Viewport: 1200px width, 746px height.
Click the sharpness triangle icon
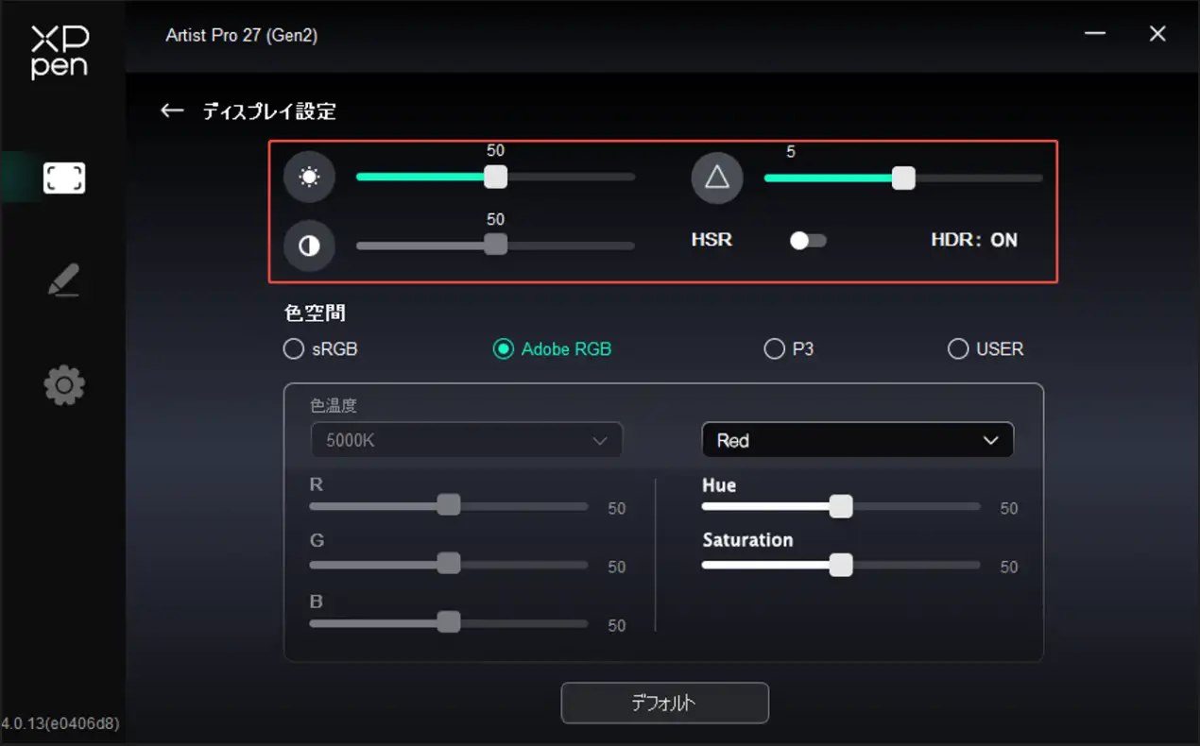[x=716, y=177]
